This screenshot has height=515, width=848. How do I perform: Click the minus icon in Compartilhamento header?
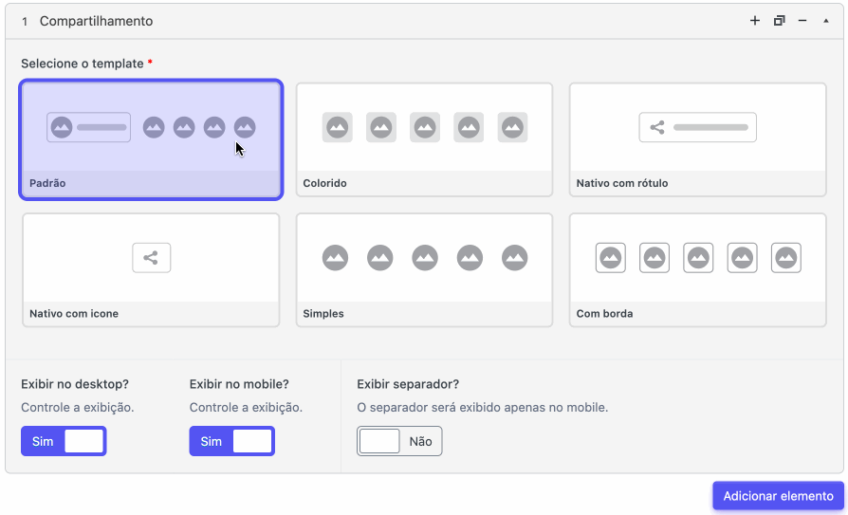coord(802,21)
